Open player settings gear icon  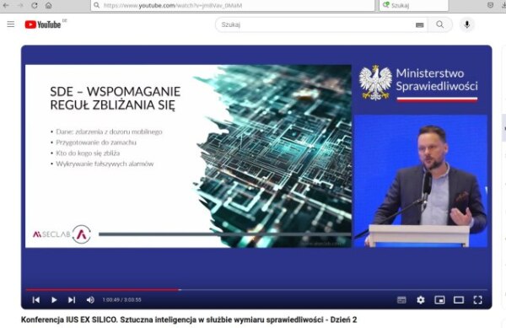click(421, 300)
